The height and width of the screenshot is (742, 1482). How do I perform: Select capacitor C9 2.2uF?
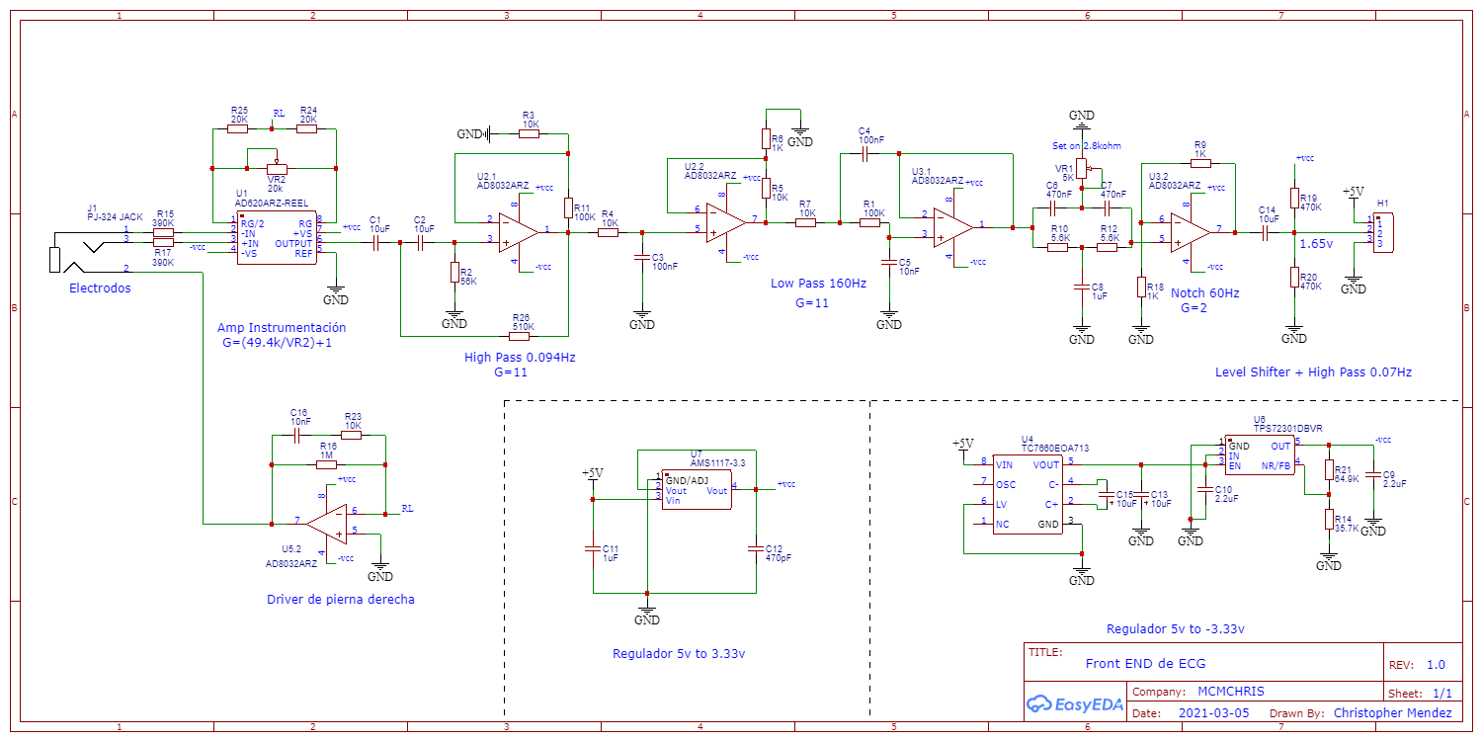click(1373, 472)
